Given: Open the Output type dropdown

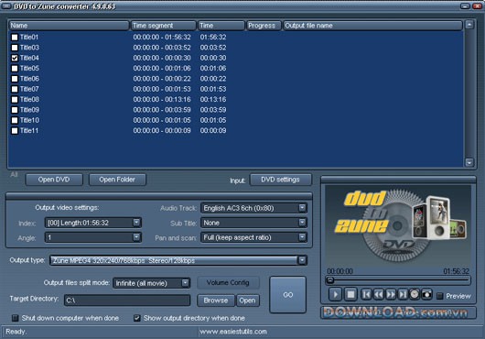Looking at the screenshot, I should click(302, 260).
